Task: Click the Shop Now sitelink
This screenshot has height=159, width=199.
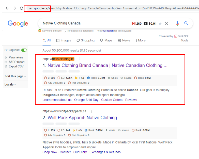Action: tap(50, 152)
